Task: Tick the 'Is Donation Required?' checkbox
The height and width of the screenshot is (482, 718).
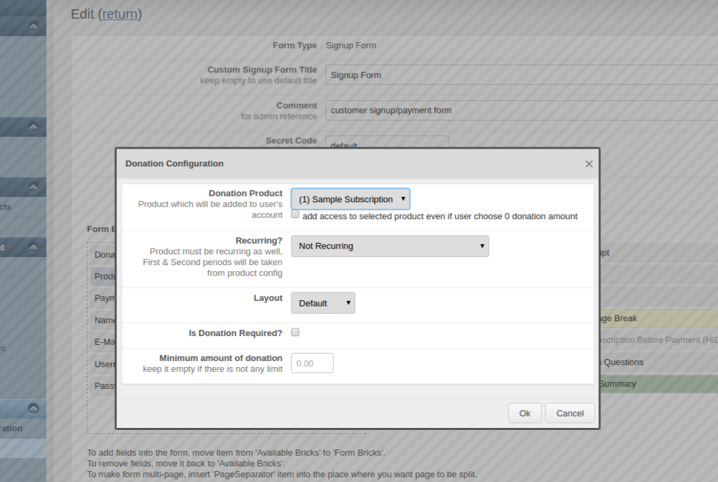Action: (295, 333)
